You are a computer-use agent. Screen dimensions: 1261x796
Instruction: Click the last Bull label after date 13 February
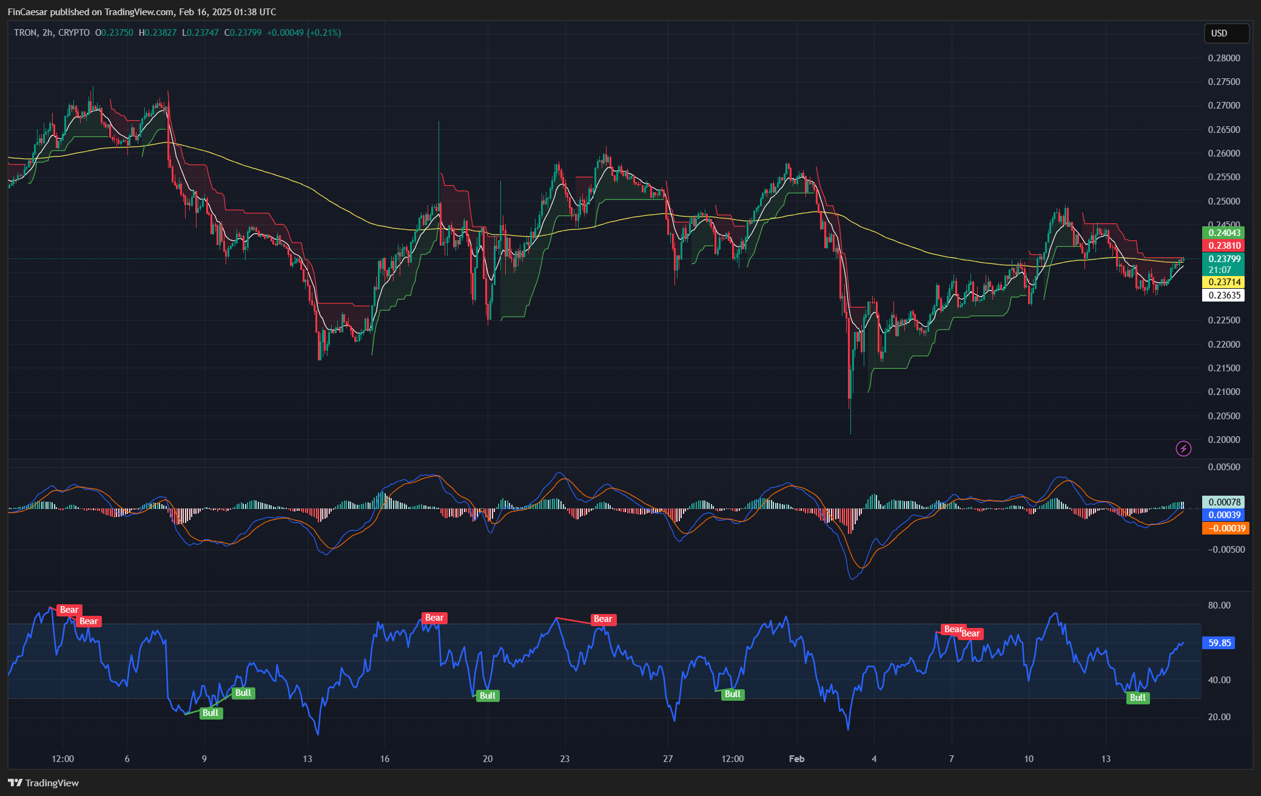click(x=1138, y=698)
